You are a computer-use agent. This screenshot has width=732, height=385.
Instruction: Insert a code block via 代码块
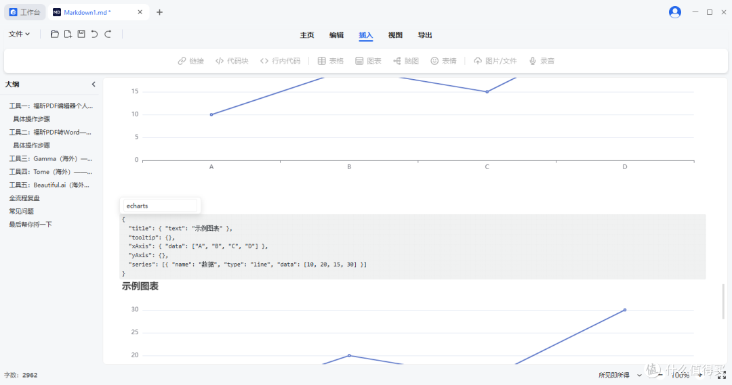[x=232, y=61]
